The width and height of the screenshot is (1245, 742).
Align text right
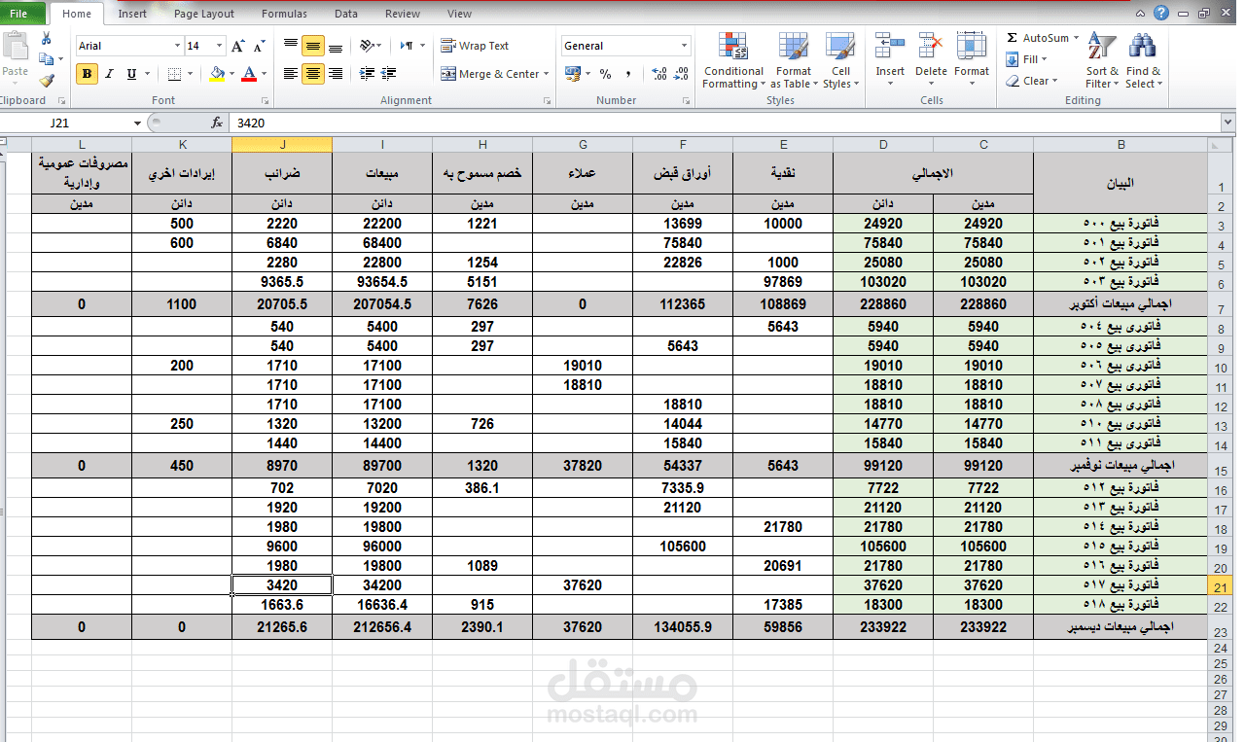[336, 74]
